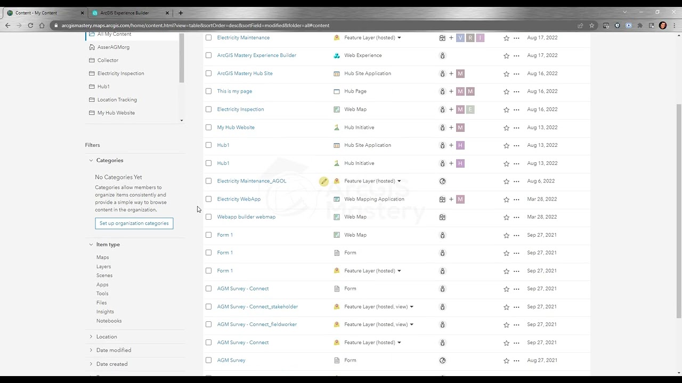Tick the Electricity WebApp checkbox
682x383 pixels.
pyautogui.click(x=208, y=199)
